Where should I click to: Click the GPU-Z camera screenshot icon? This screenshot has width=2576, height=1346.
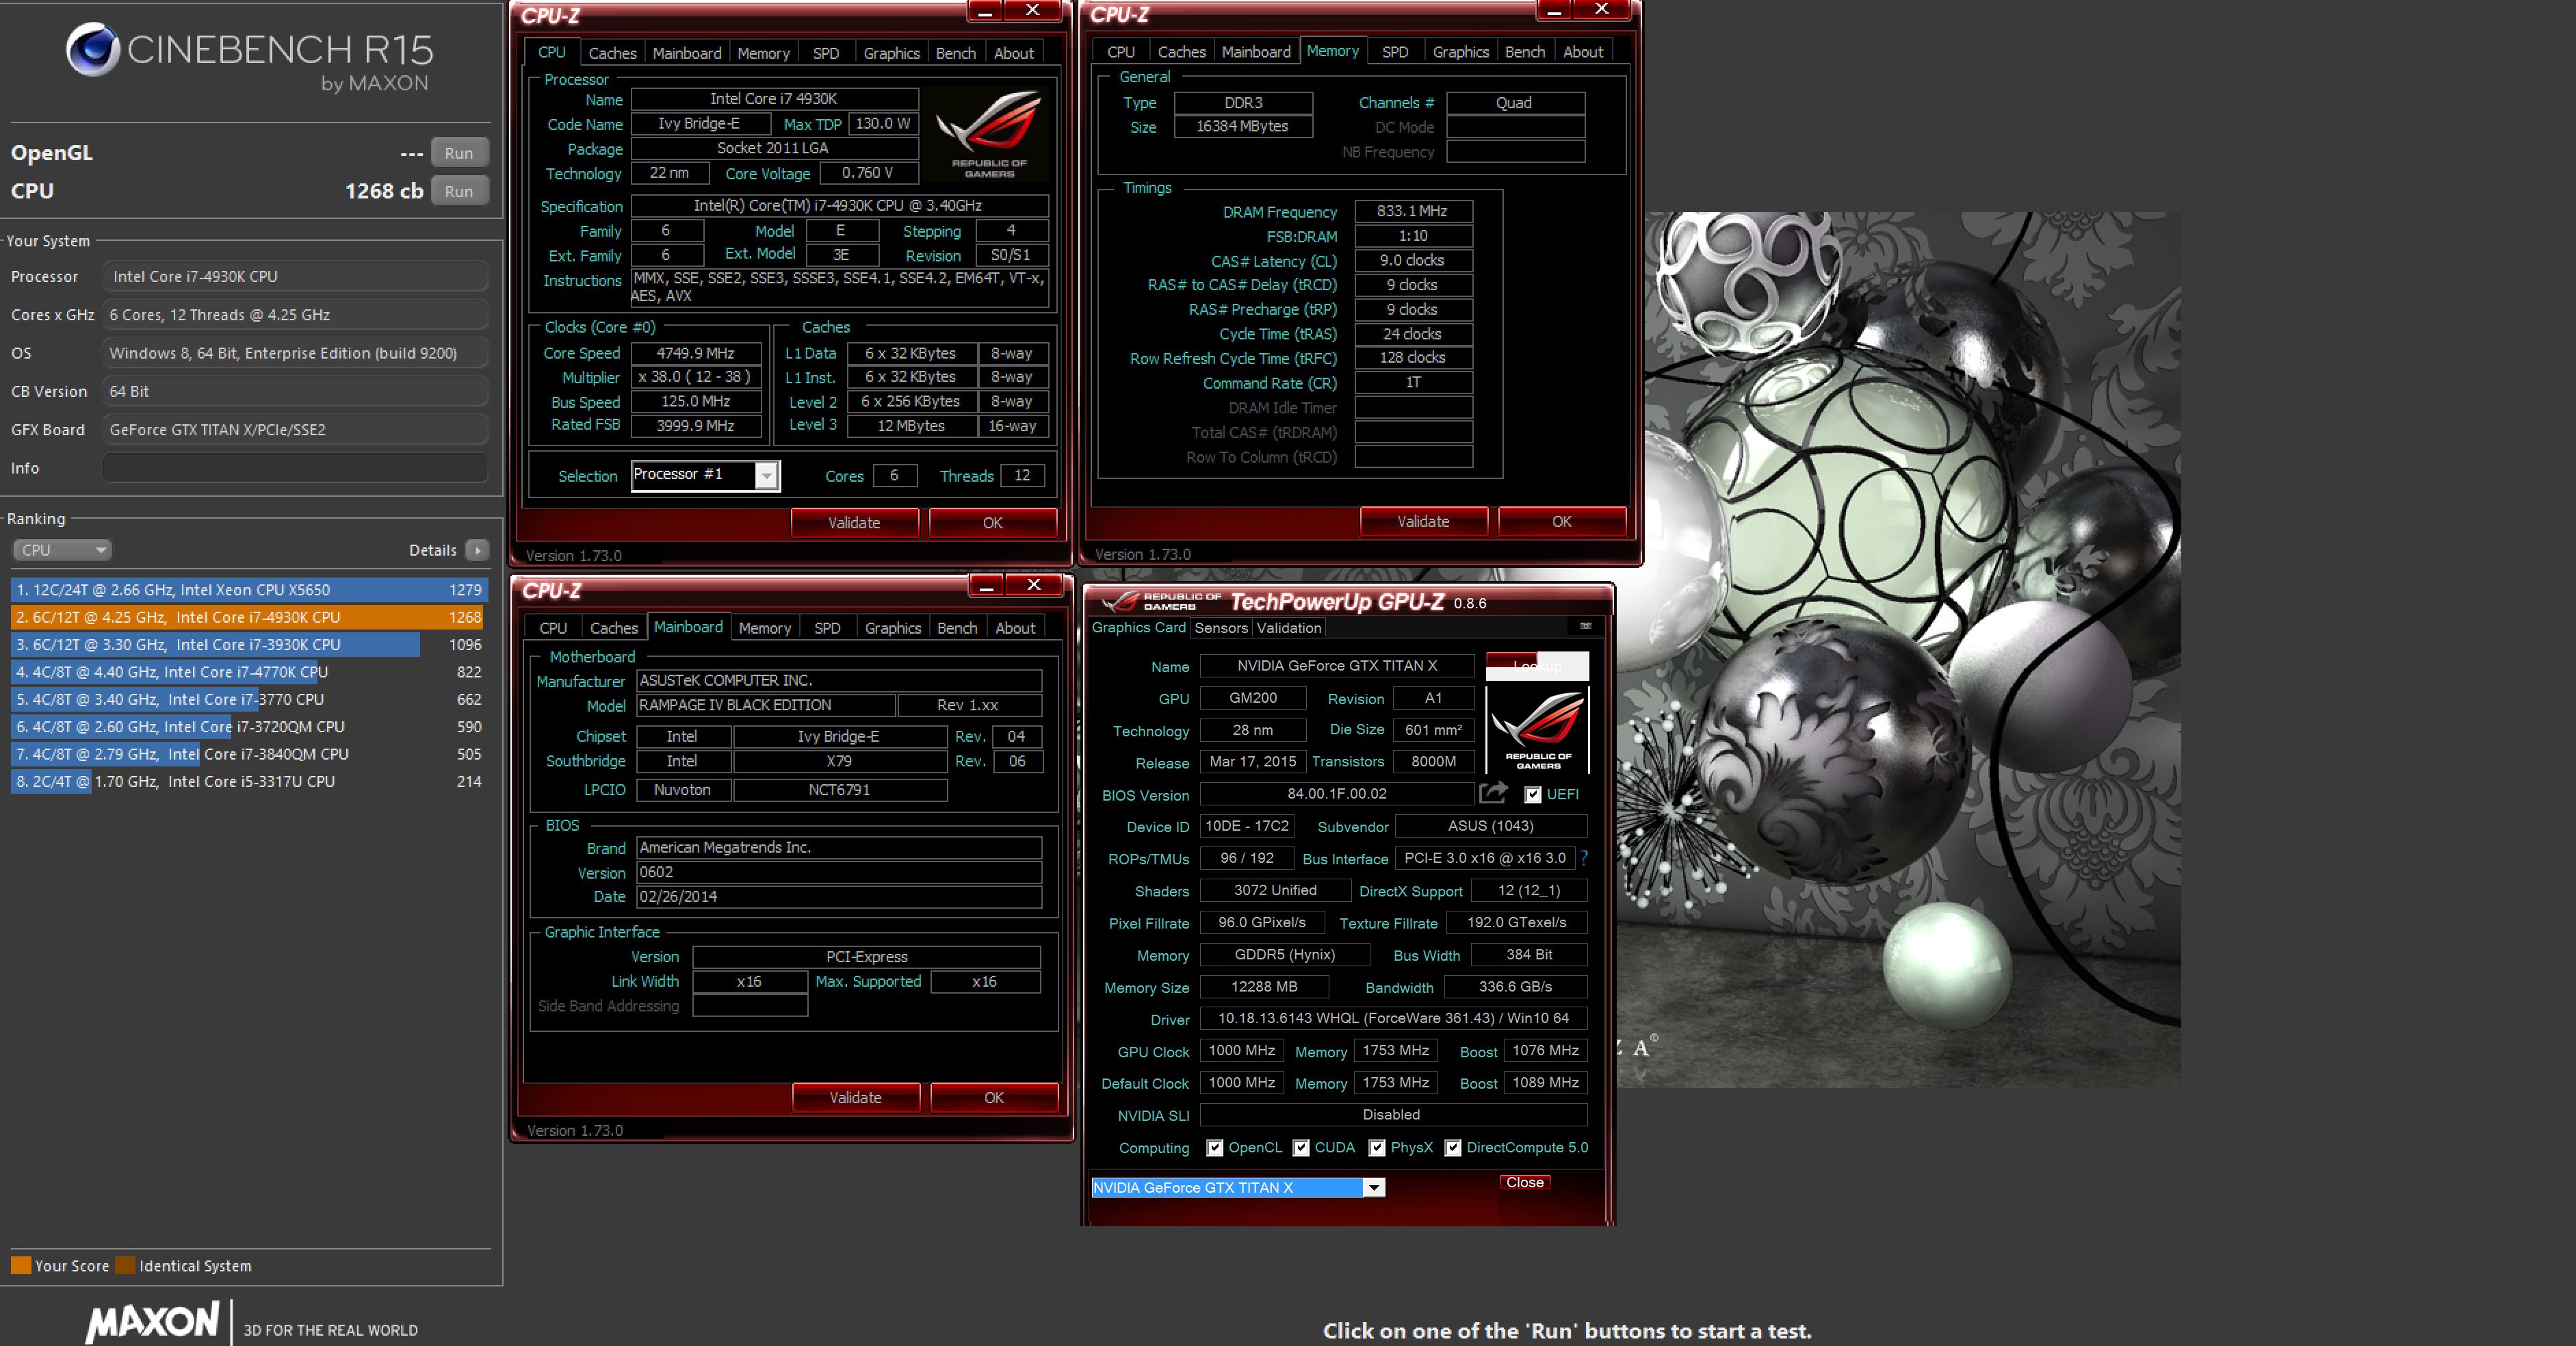point(1585,626)
